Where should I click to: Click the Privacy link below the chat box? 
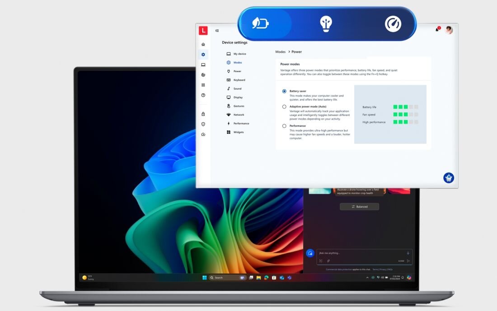pyautogui.click(x=383, y=269)
